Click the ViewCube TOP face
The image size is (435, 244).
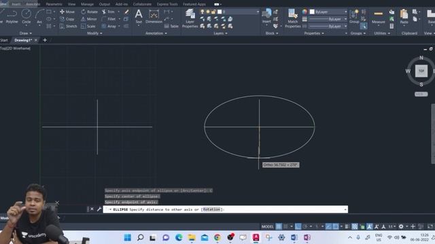click(421, 71)
